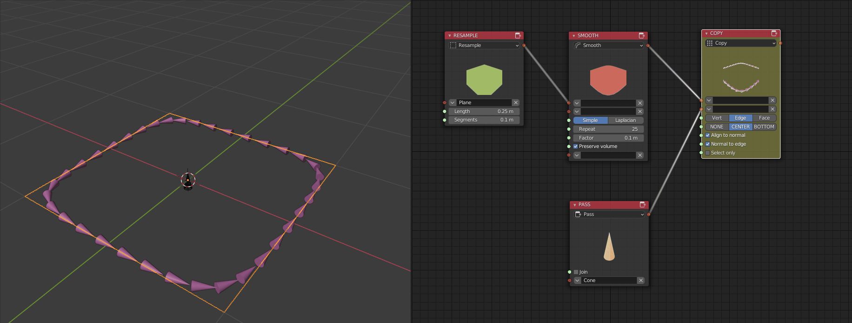The width and height of the screenshot is (852, 323).
Task: Click the Pass node output socket
Action: tap(649, 214)
